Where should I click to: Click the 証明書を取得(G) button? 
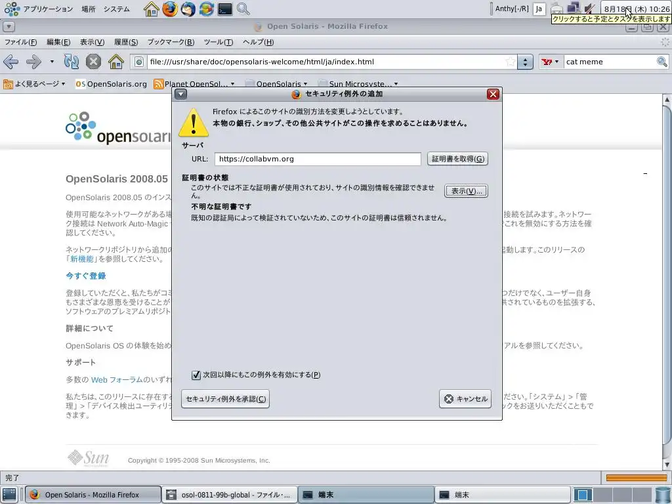pos(457,159)
